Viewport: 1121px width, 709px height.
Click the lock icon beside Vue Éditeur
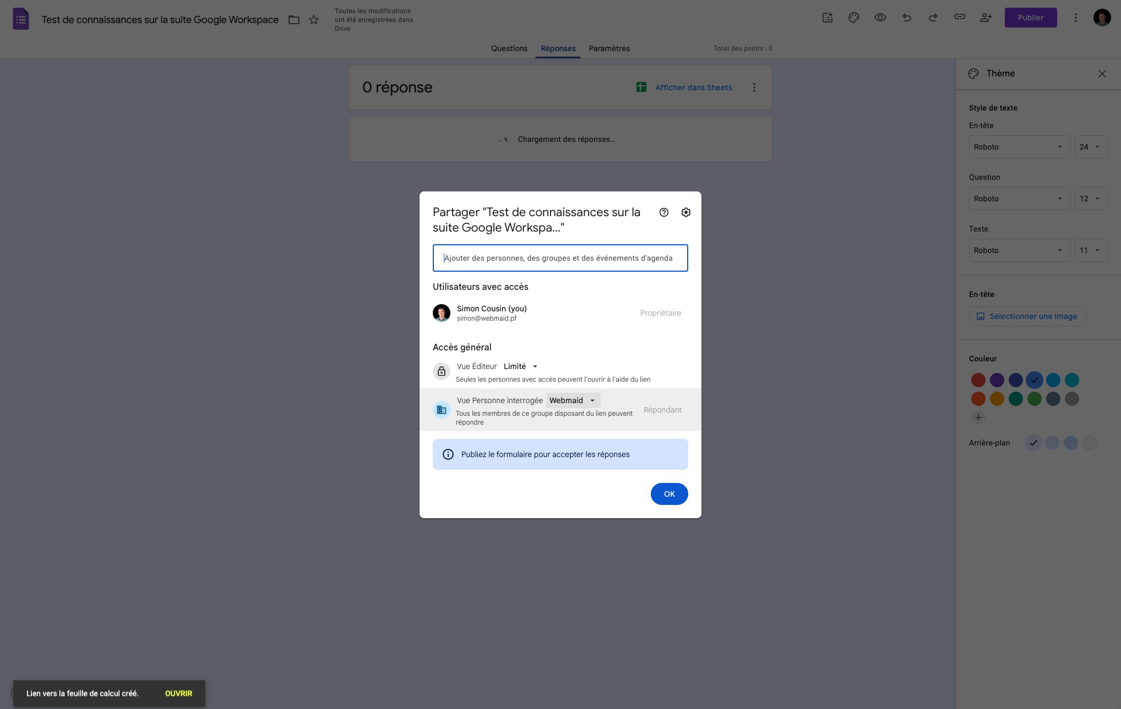coord(442,371)
